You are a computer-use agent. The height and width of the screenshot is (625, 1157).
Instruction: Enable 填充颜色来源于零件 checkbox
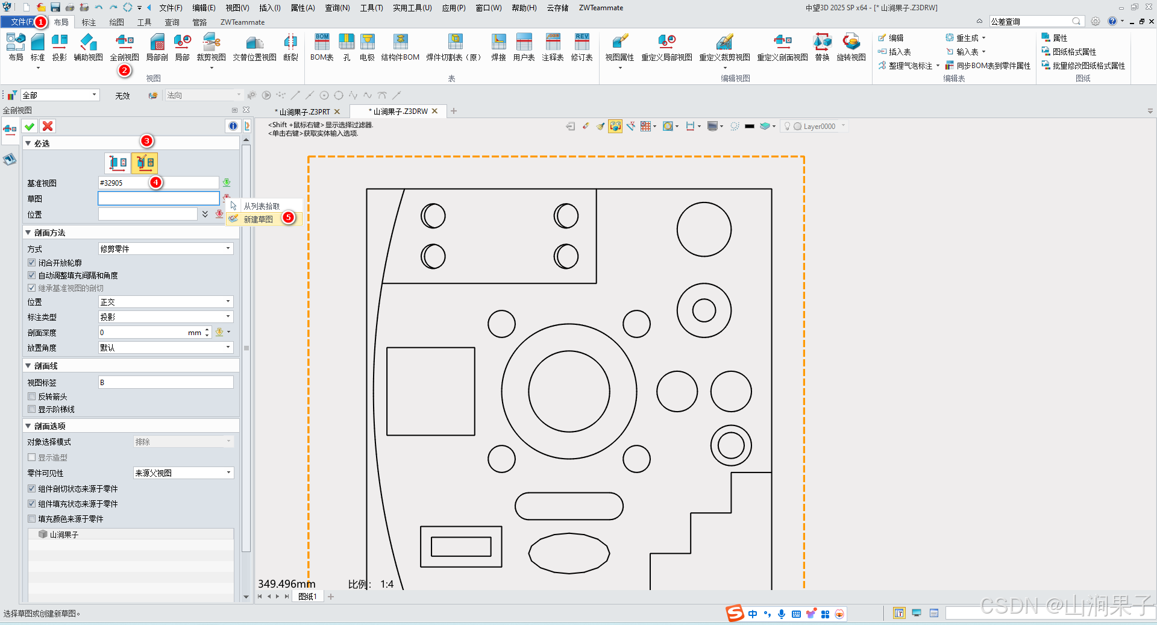point(32,519)
